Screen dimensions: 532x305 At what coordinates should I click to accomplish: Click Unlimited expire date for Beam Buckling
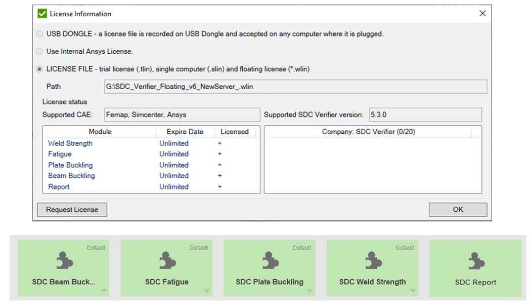[174, 176]
